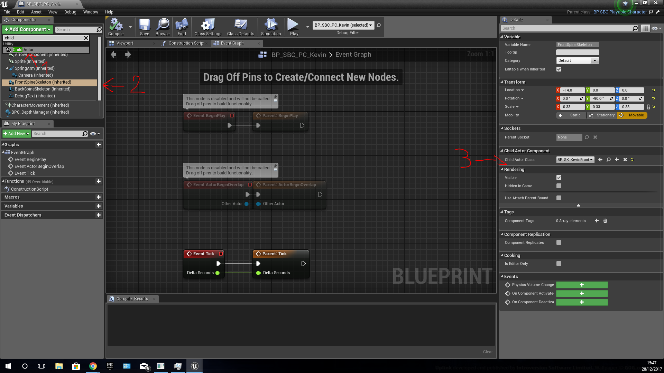The image size is (664, 373).
Task: Start the Simulation
Action: click(x=271, y=27)
